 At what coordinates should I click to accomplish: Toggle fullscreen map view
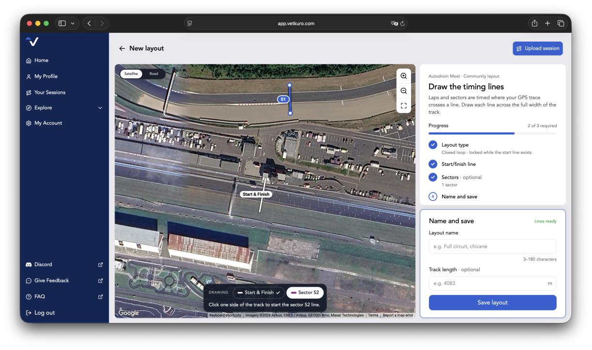[404, 105]
